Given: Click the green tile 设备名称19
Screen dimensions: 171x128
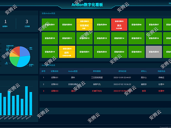Looking at the screenshot, I should click(x=50, y=52).
